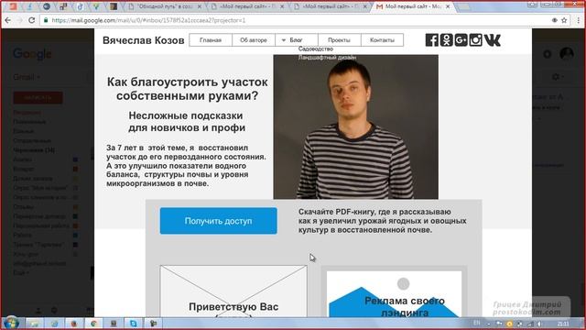Open the Windows Start button

(x=11, y=323)
